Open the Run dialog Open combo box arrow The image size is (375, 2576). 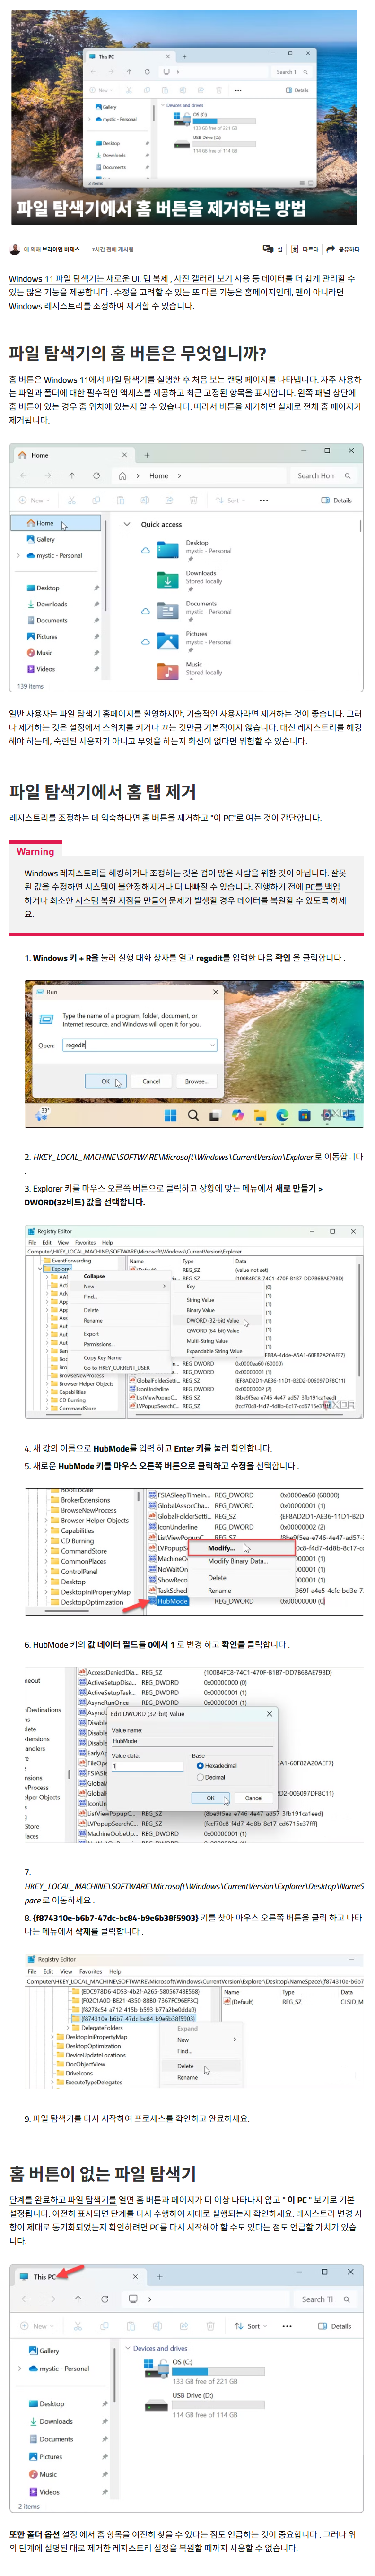(212, 1045)
